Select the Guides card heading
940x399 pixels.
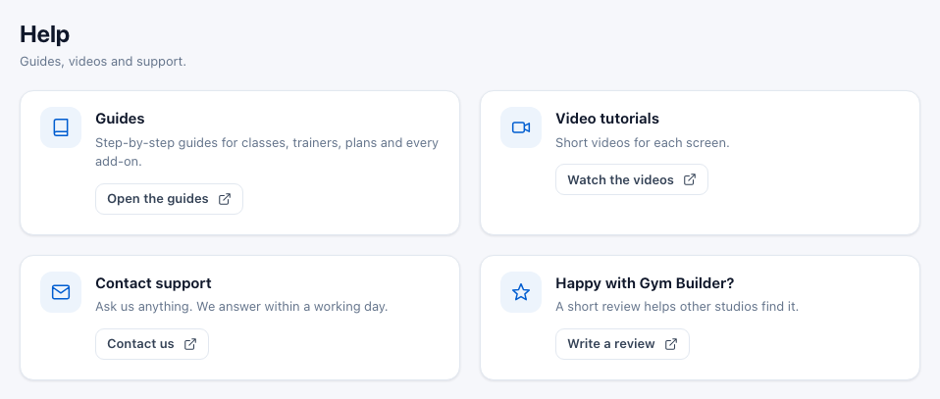tap(120, 119)
